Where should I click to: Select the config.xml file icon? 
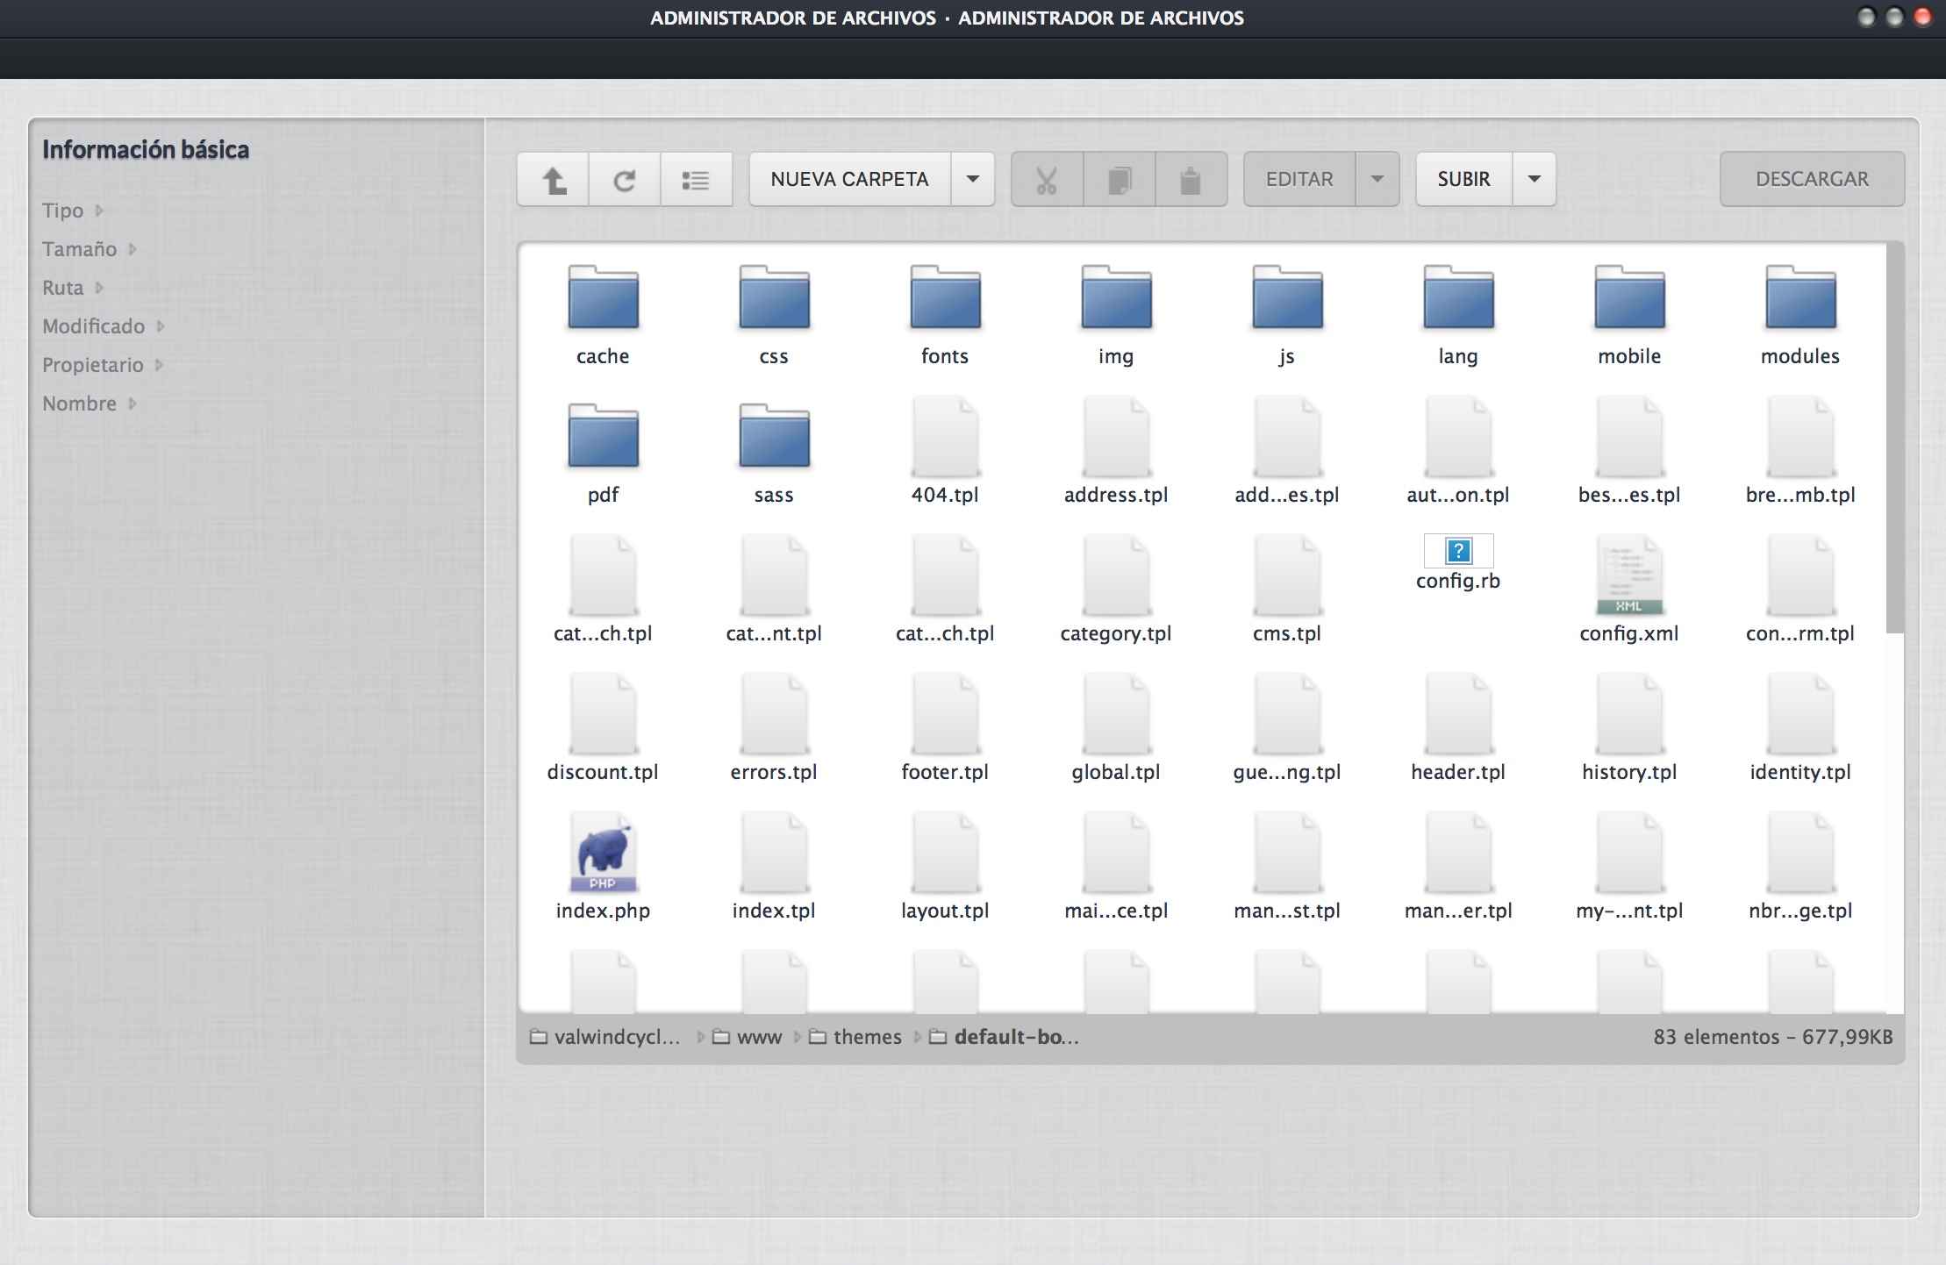pos(1629,576)
